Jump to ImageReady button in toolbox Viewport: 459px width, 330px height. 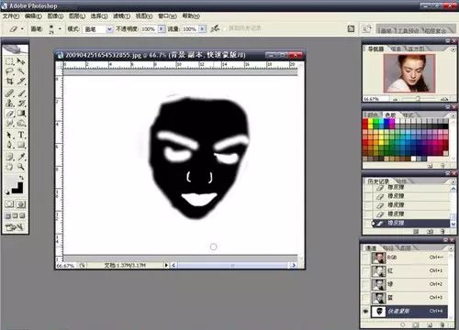pyautogui.click(x=15, y=227)
